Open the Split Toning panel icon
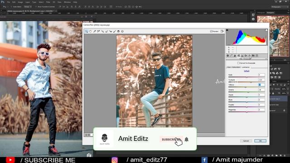The image size is (290, 163). [242, 55]
